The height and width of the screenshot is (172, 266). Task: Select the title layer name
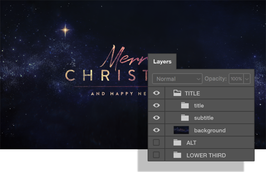tap(199, 106)
